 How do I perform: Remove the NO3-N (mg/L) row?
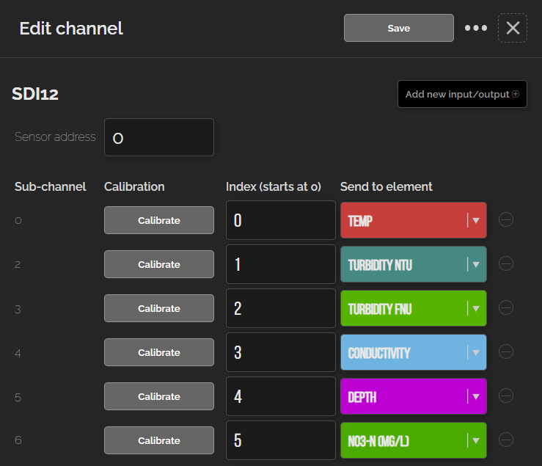click(506, 440)
